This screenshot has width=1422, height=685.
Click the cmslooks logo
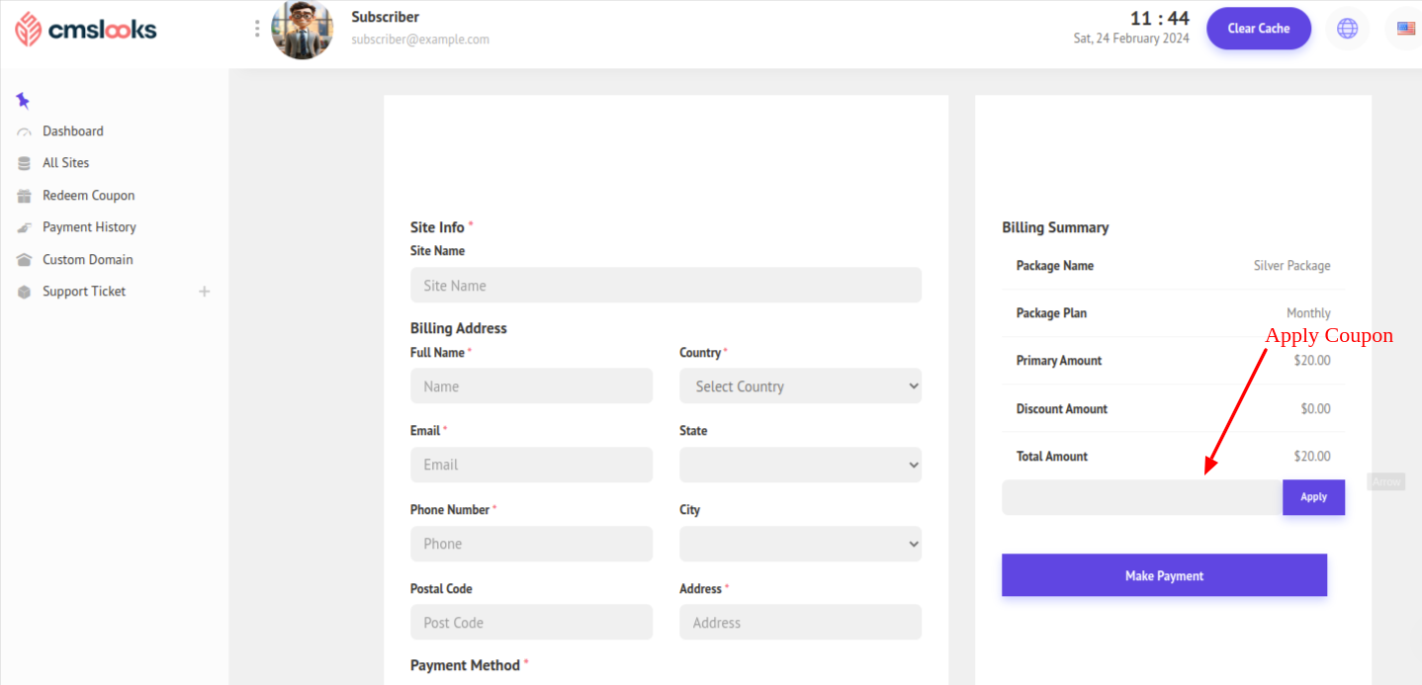(x=86, y=30)
